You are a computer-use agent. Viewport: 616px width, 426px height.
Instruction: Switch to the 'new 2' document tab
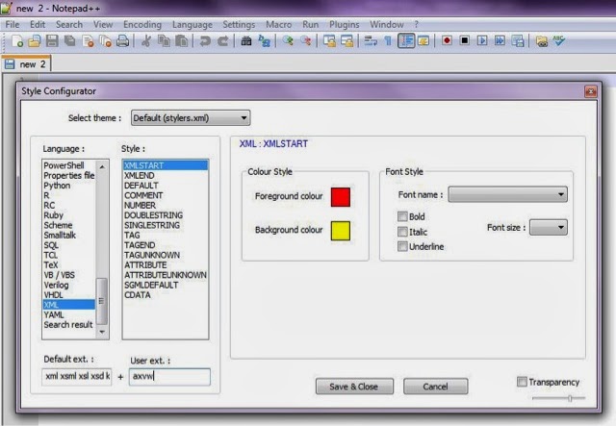[26, 64]
